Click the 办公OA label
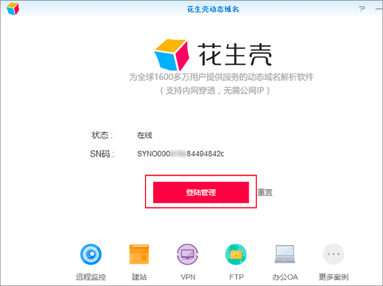Image resolution: width=383 pixels, height=286 pixels. 285,277
